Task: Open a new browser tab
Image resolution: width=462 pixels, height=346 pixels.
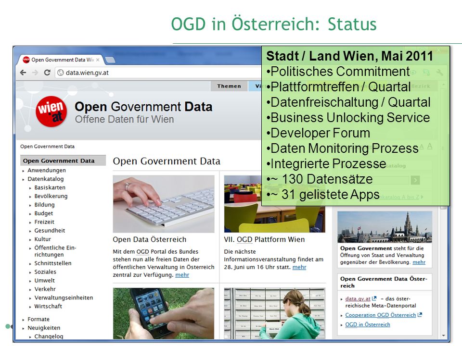Action: pyautogui.click(x=110, y=60)
